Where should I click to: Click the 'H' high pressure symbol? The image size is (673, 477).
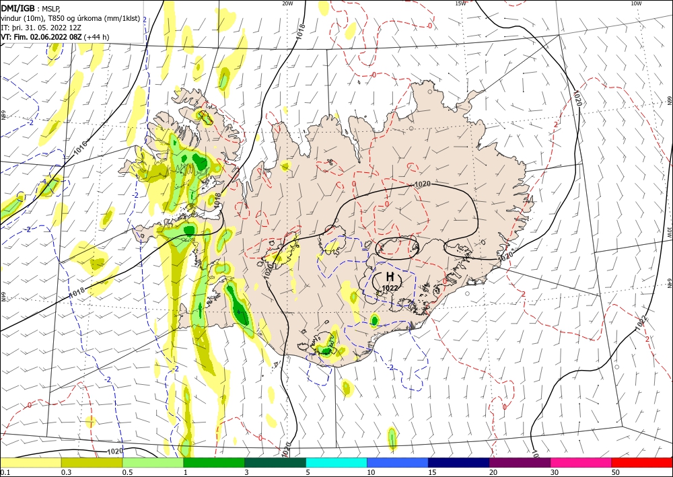click(x=390, y=277)
